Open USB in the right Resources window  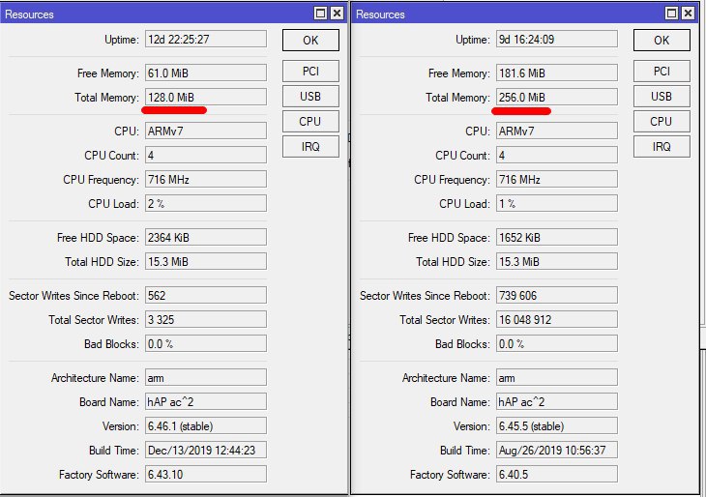(662, 97)
